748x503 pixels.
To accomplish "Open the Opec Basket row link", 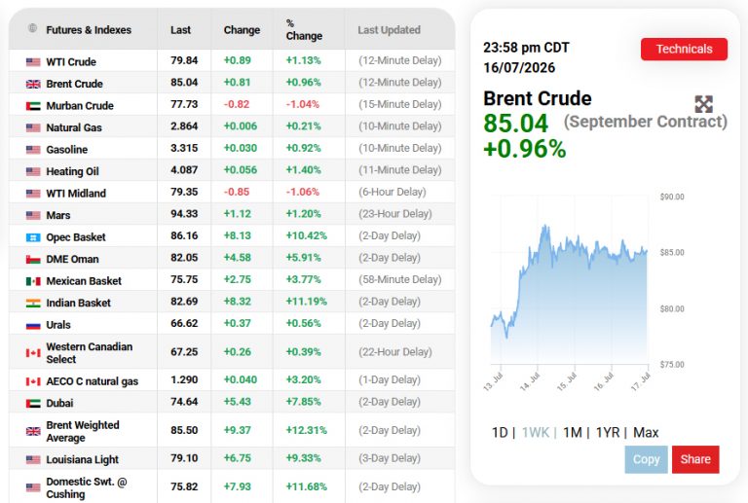I will click(x=75, y=237).
